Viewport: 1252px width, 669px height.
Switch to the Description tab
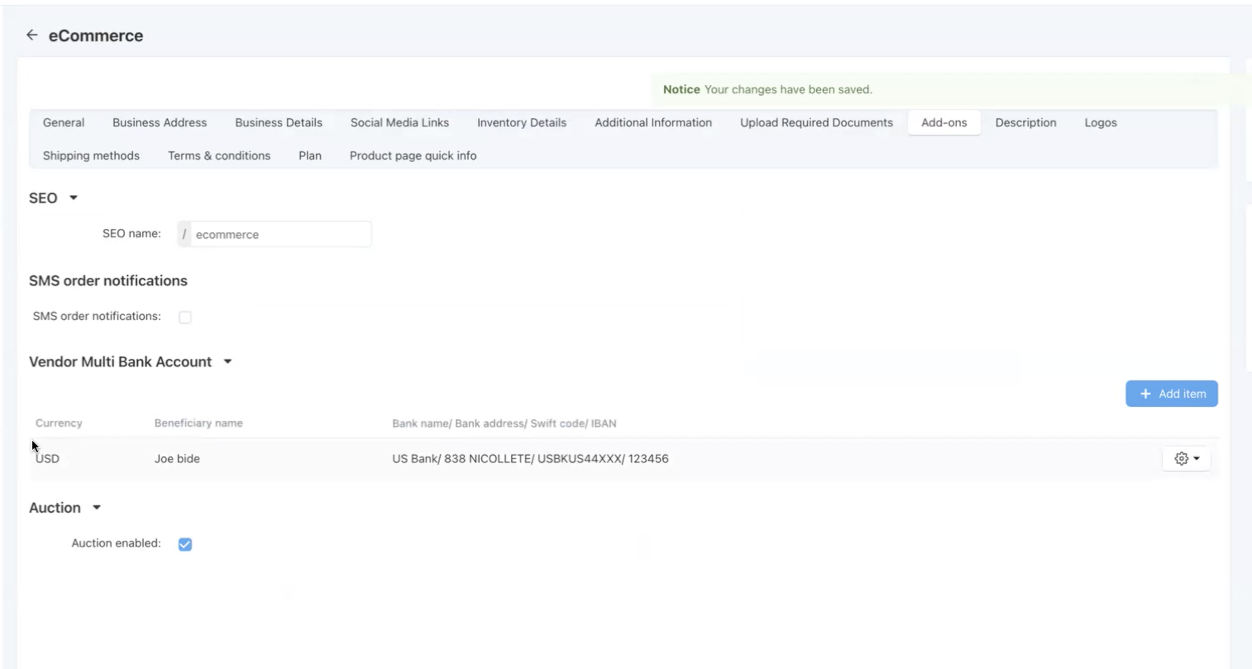point(1025,122)
